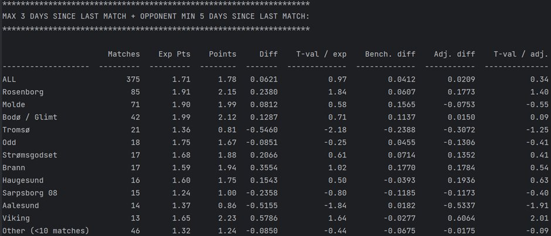Click the Matches column header
The width and height of the screenshot is (551, 236).
pyautogui.click(x=124, y=54)
